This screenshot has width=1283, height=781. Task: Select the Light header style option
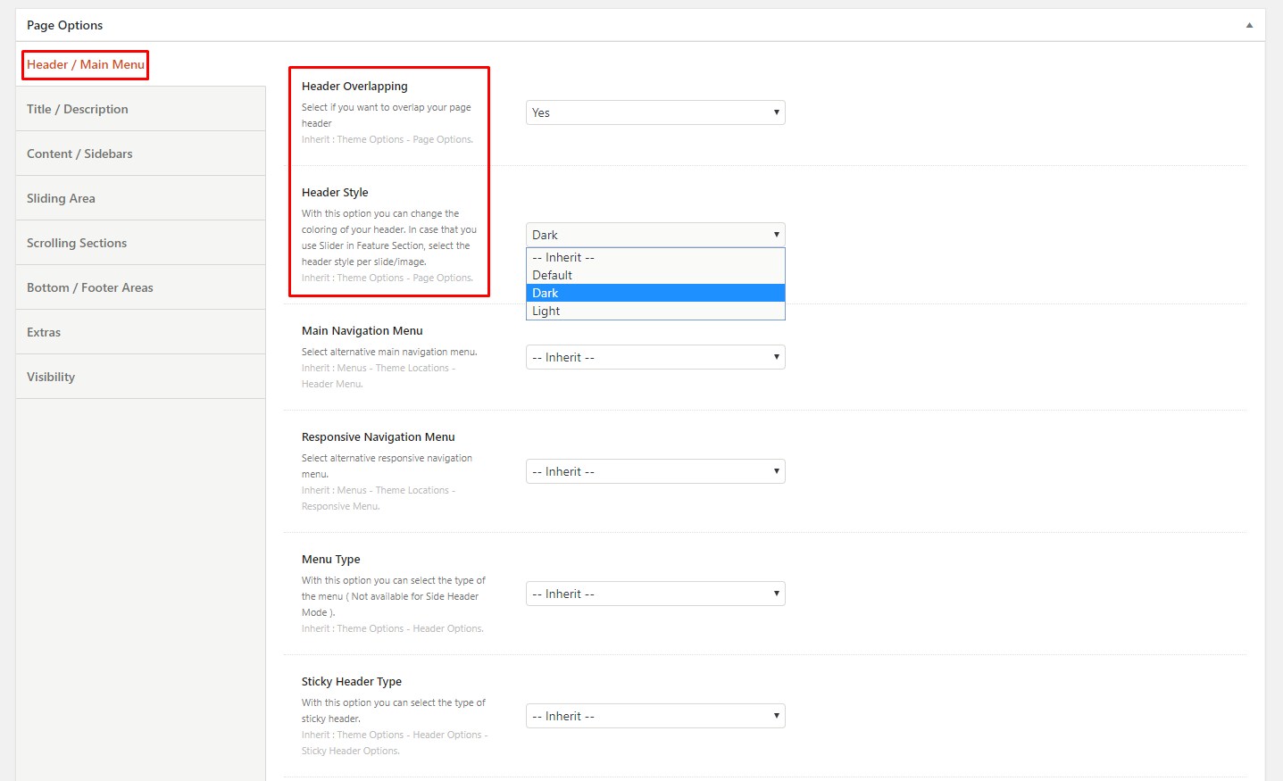click(x=655, y=311)
